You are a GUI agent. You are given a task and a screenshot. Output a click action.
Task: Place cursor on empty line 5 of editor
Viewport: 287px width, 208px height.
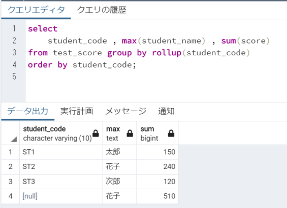pyautogui.click(x=155, y=77)
